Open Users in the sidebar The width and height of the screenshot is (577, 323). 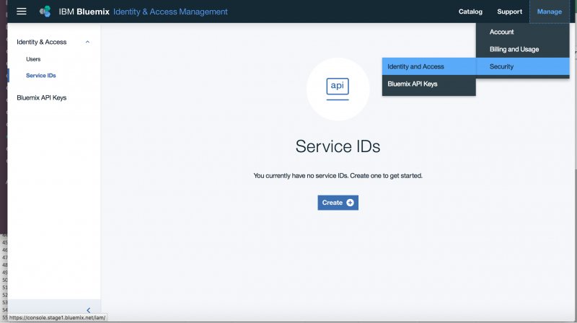[x=33, y=59]
